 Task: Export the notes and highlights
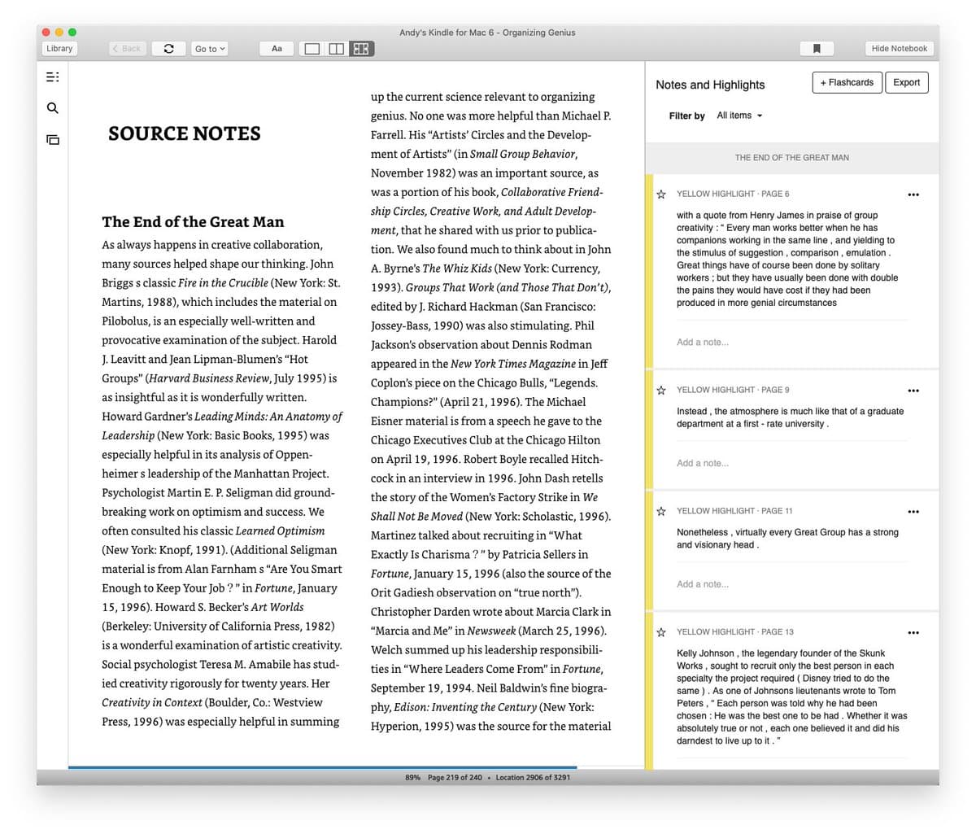pos(906,82)
